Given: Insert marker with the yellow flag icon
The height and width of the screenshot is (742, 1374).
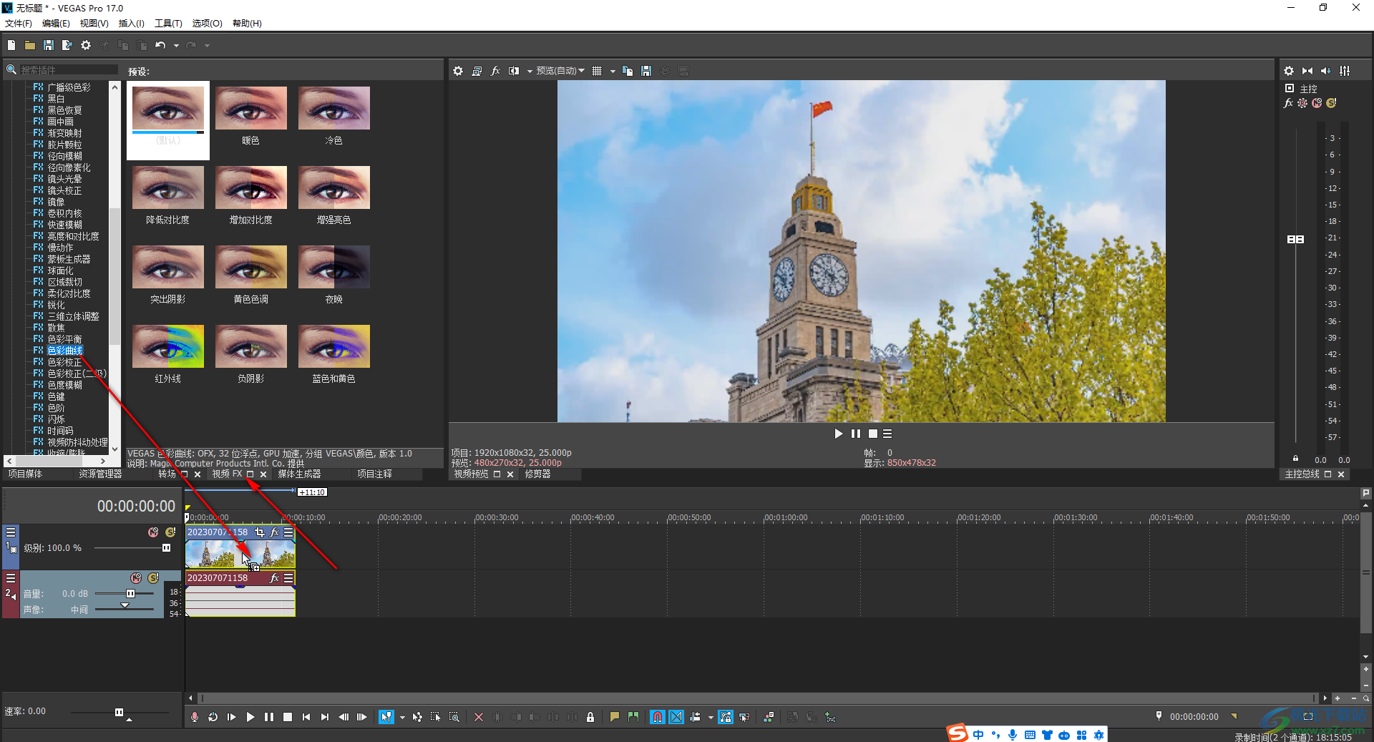Looking at the screenshot, I should point(615,717).
